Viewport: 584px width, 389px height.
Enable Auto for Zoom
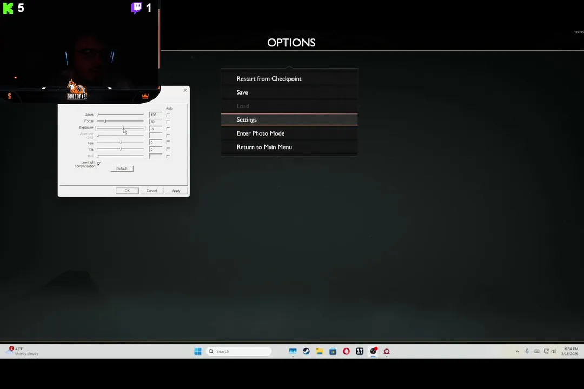pos(168,115)
